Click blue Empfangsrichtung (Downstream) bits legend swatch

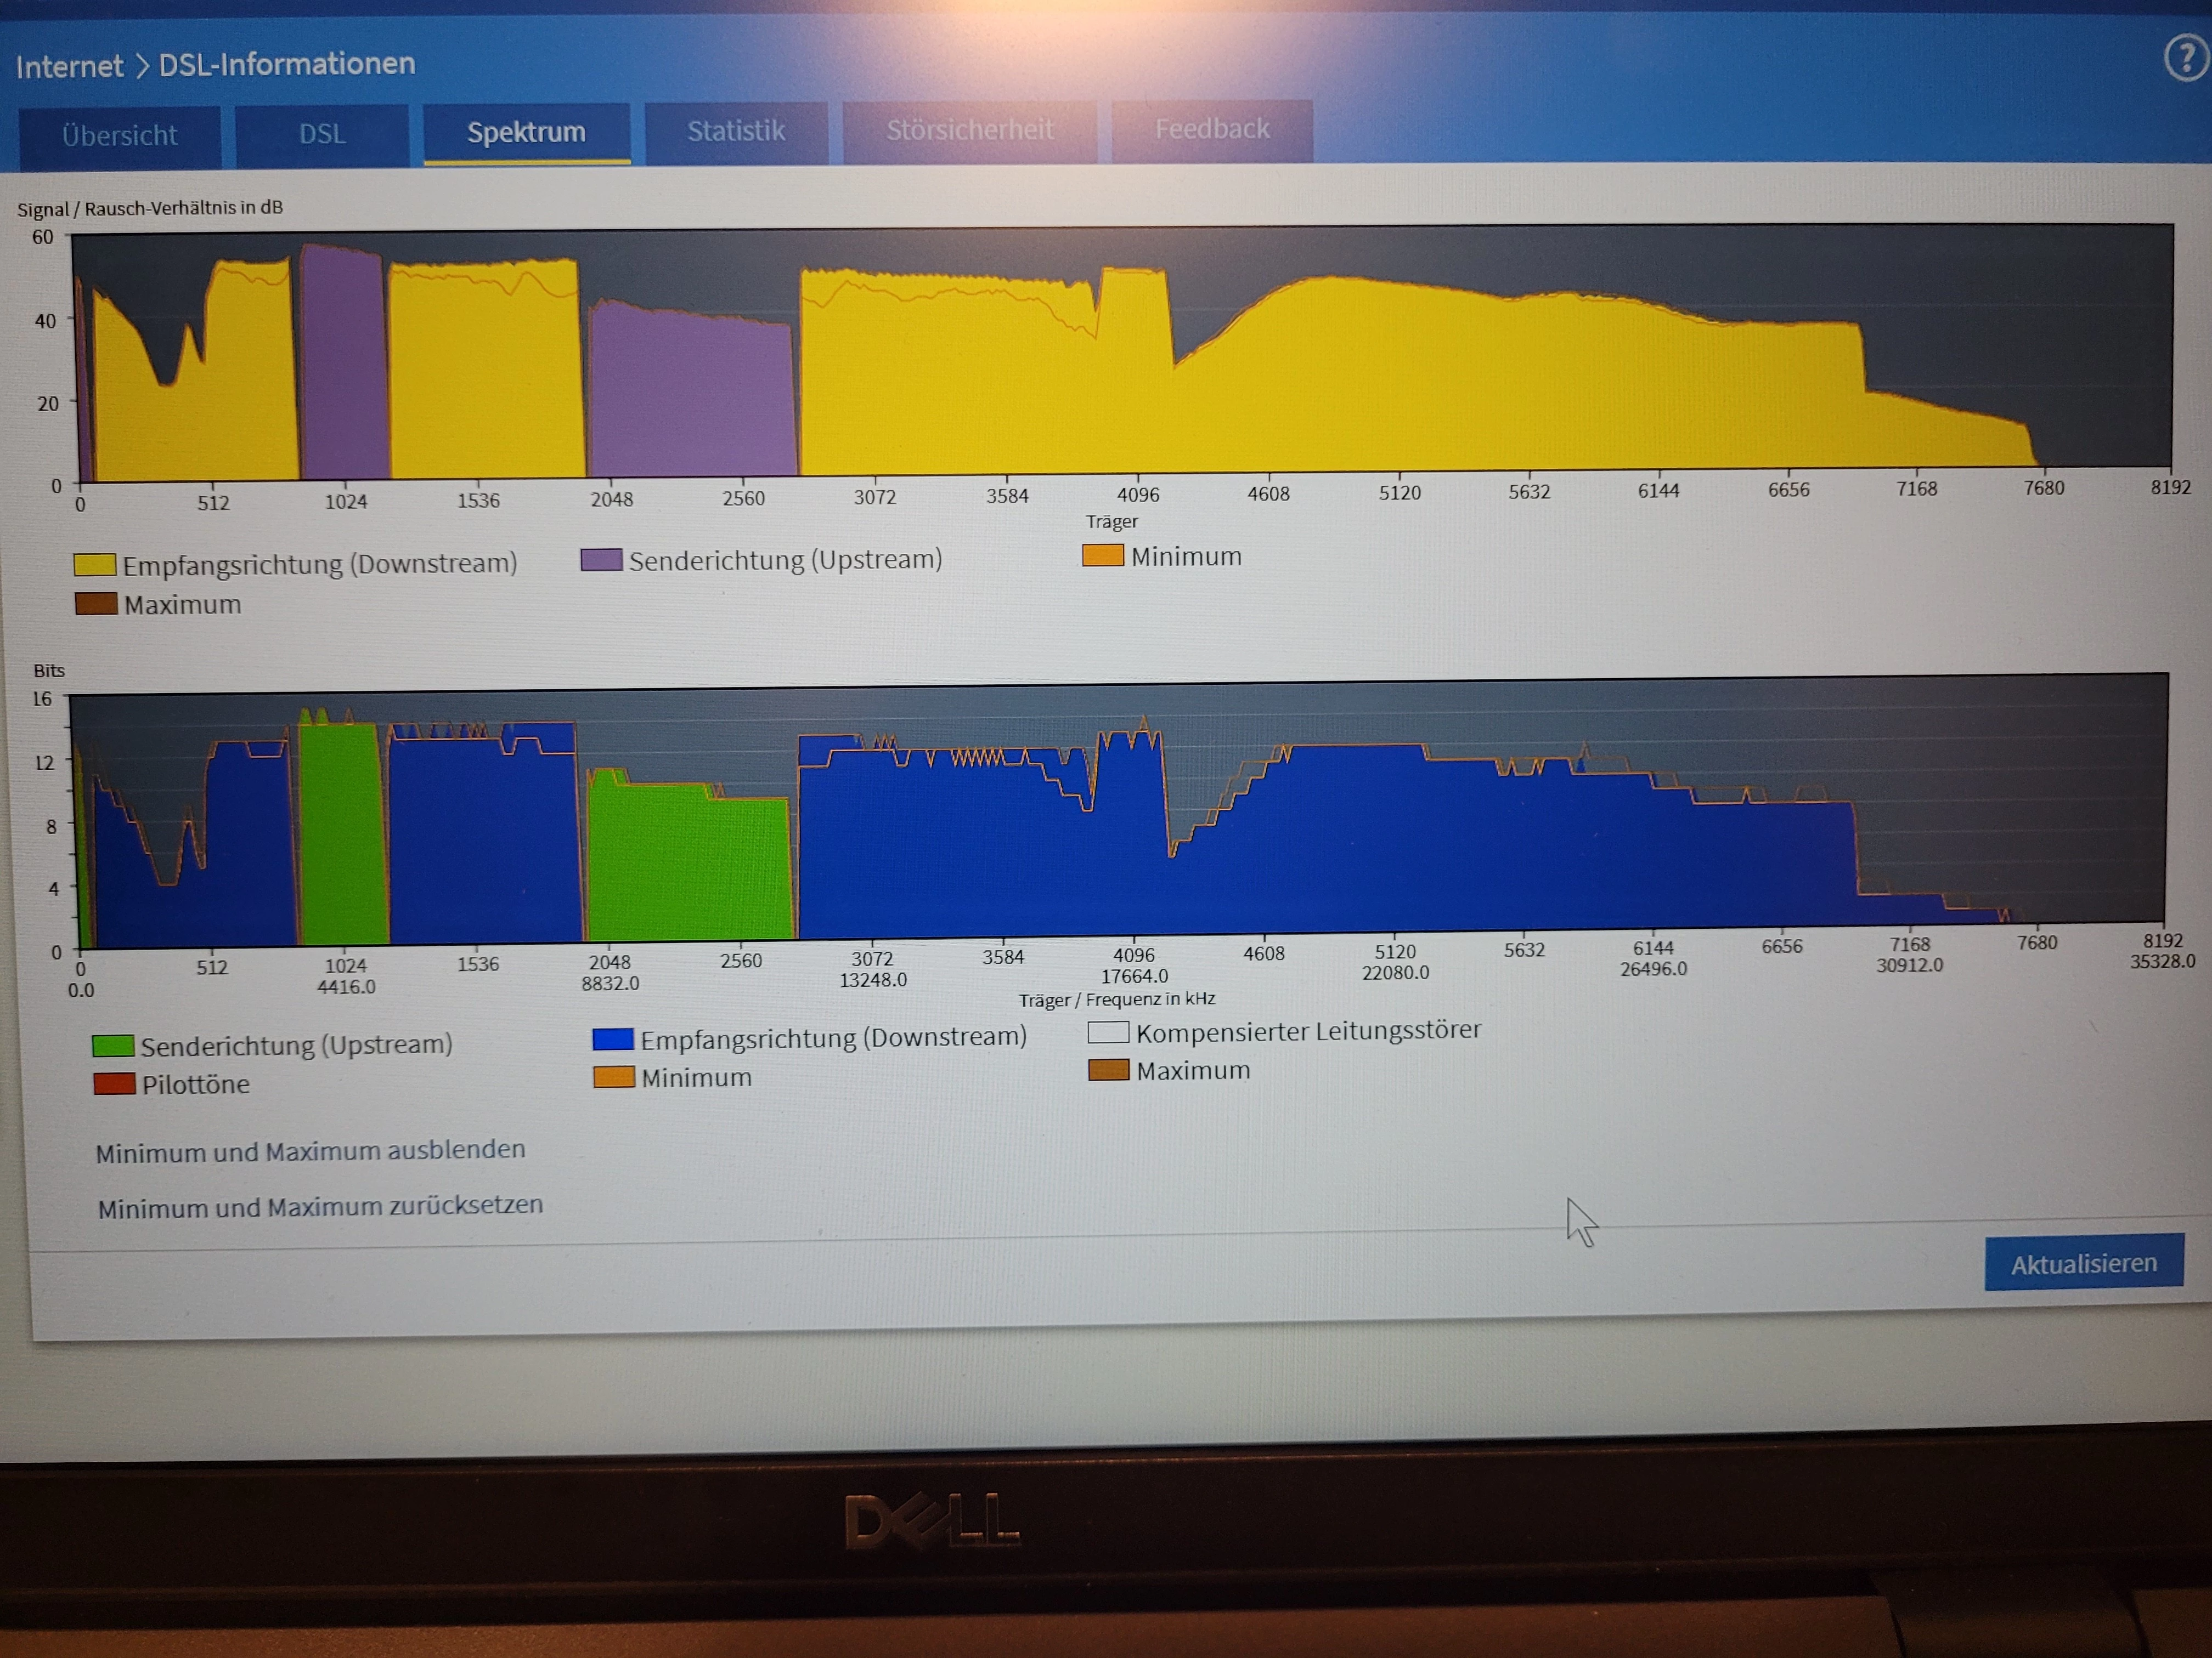pyautogui.click(x=613, y=1040)
